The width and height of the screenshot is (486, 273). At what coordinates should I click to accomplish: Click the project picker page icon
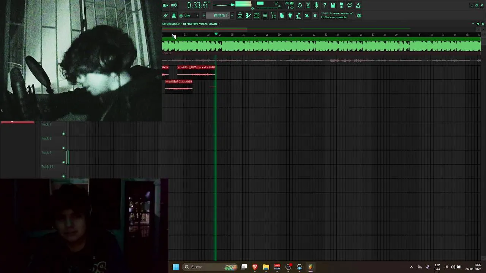click(x=282, y=16)
